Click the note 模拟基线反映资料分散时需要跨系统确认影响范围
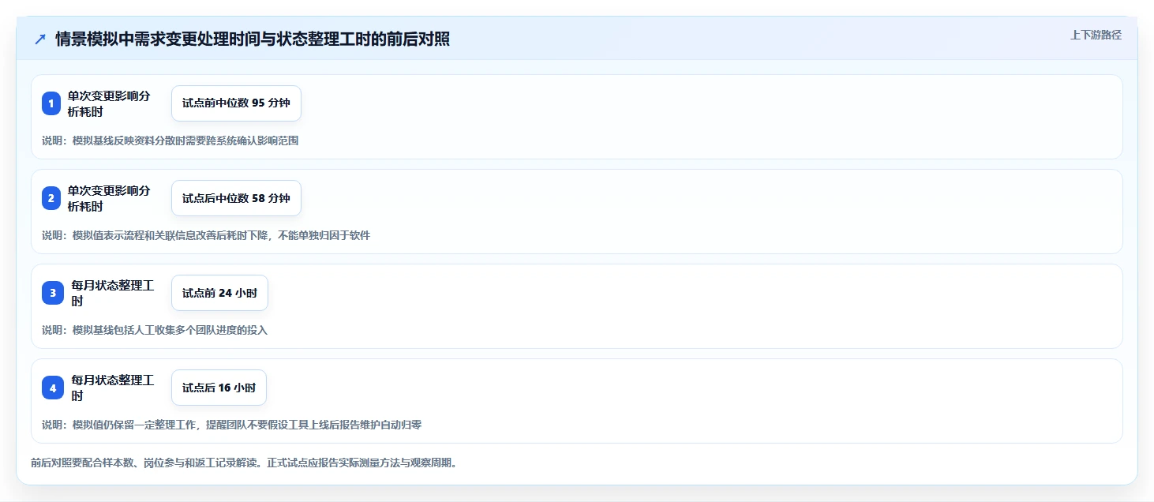The width and height of the screenshot is (1154, 502). click(170, 140)
